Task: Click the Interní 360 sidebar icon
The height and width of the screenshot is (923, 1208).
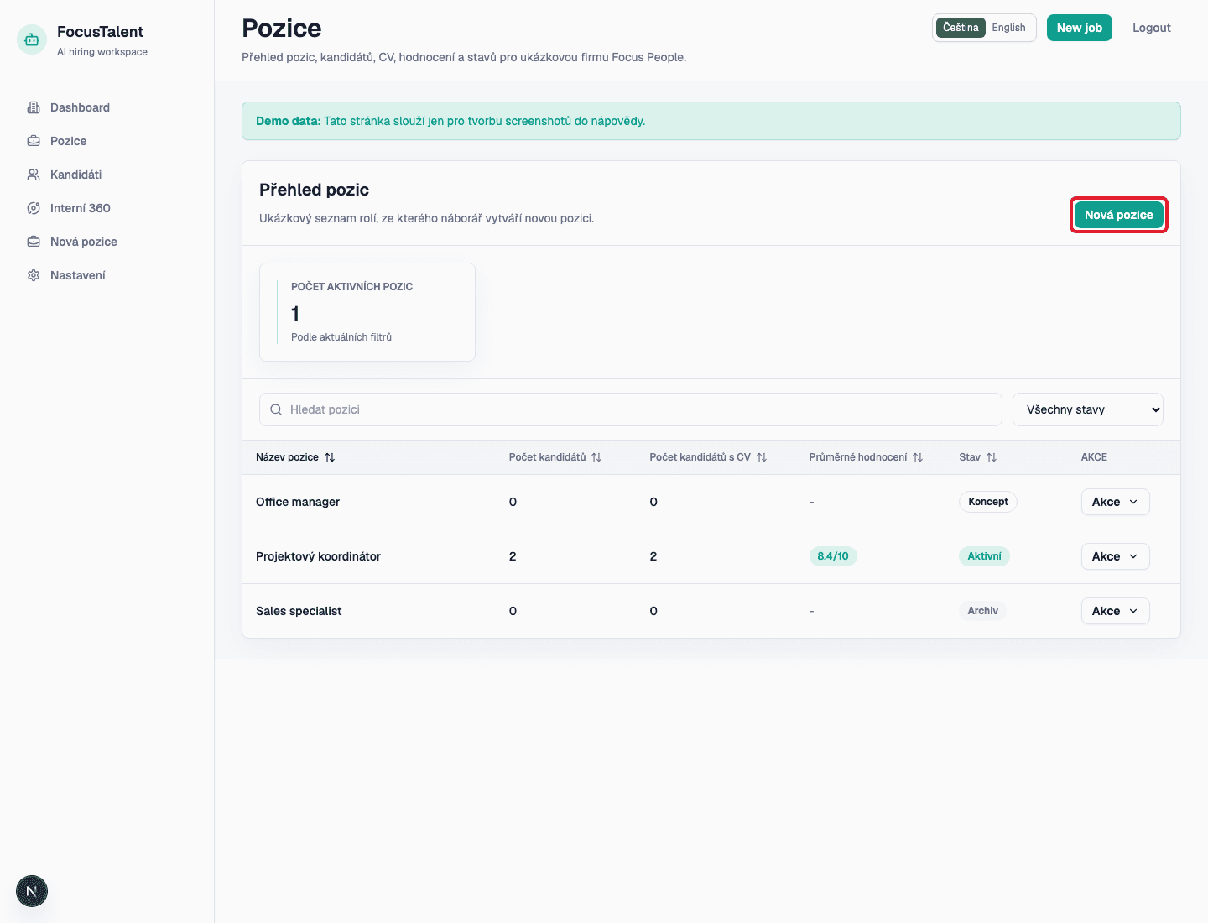Action: [34, 208]
